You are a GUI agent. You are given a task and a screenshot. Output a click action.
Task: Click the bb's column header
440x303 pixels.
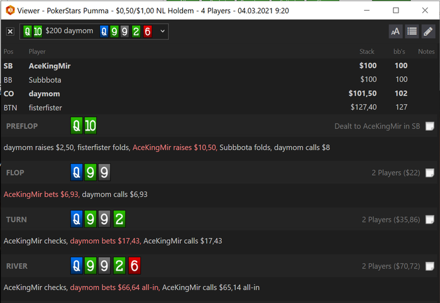click(399, 52)
